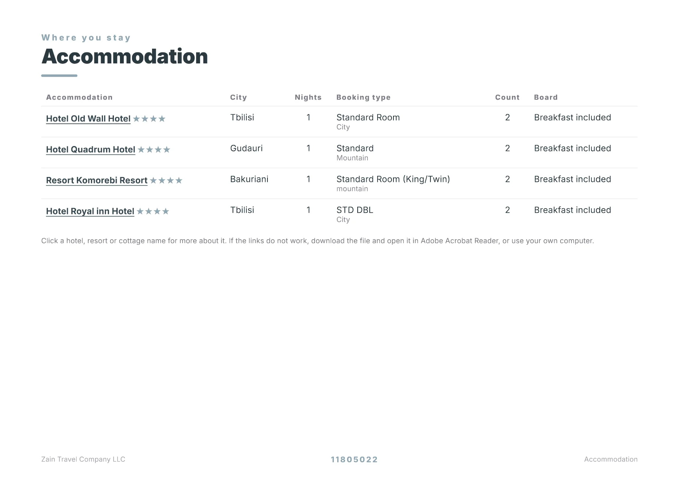Click the star rating beside Hotel Quadrum Hotel
Viewport: 679px width, 480px height.
point(154,150)
